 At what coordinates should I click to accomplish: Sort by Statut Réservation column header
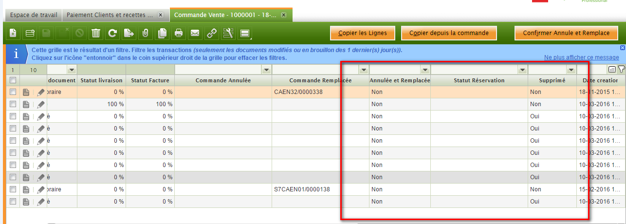click(479, 80)
